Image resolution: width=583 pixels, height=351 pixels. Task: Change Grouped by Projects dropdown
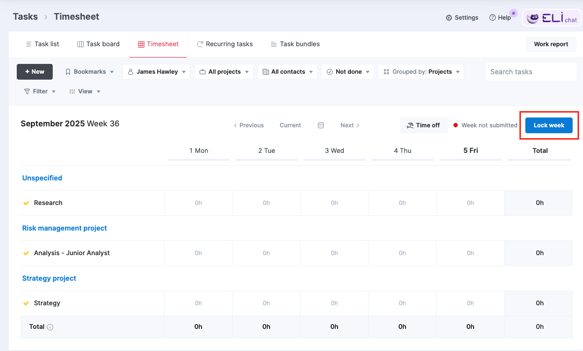coord(421,72)
